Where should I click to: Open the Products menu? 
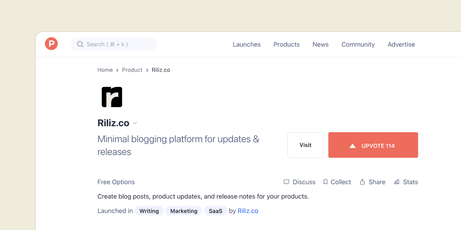287,44
